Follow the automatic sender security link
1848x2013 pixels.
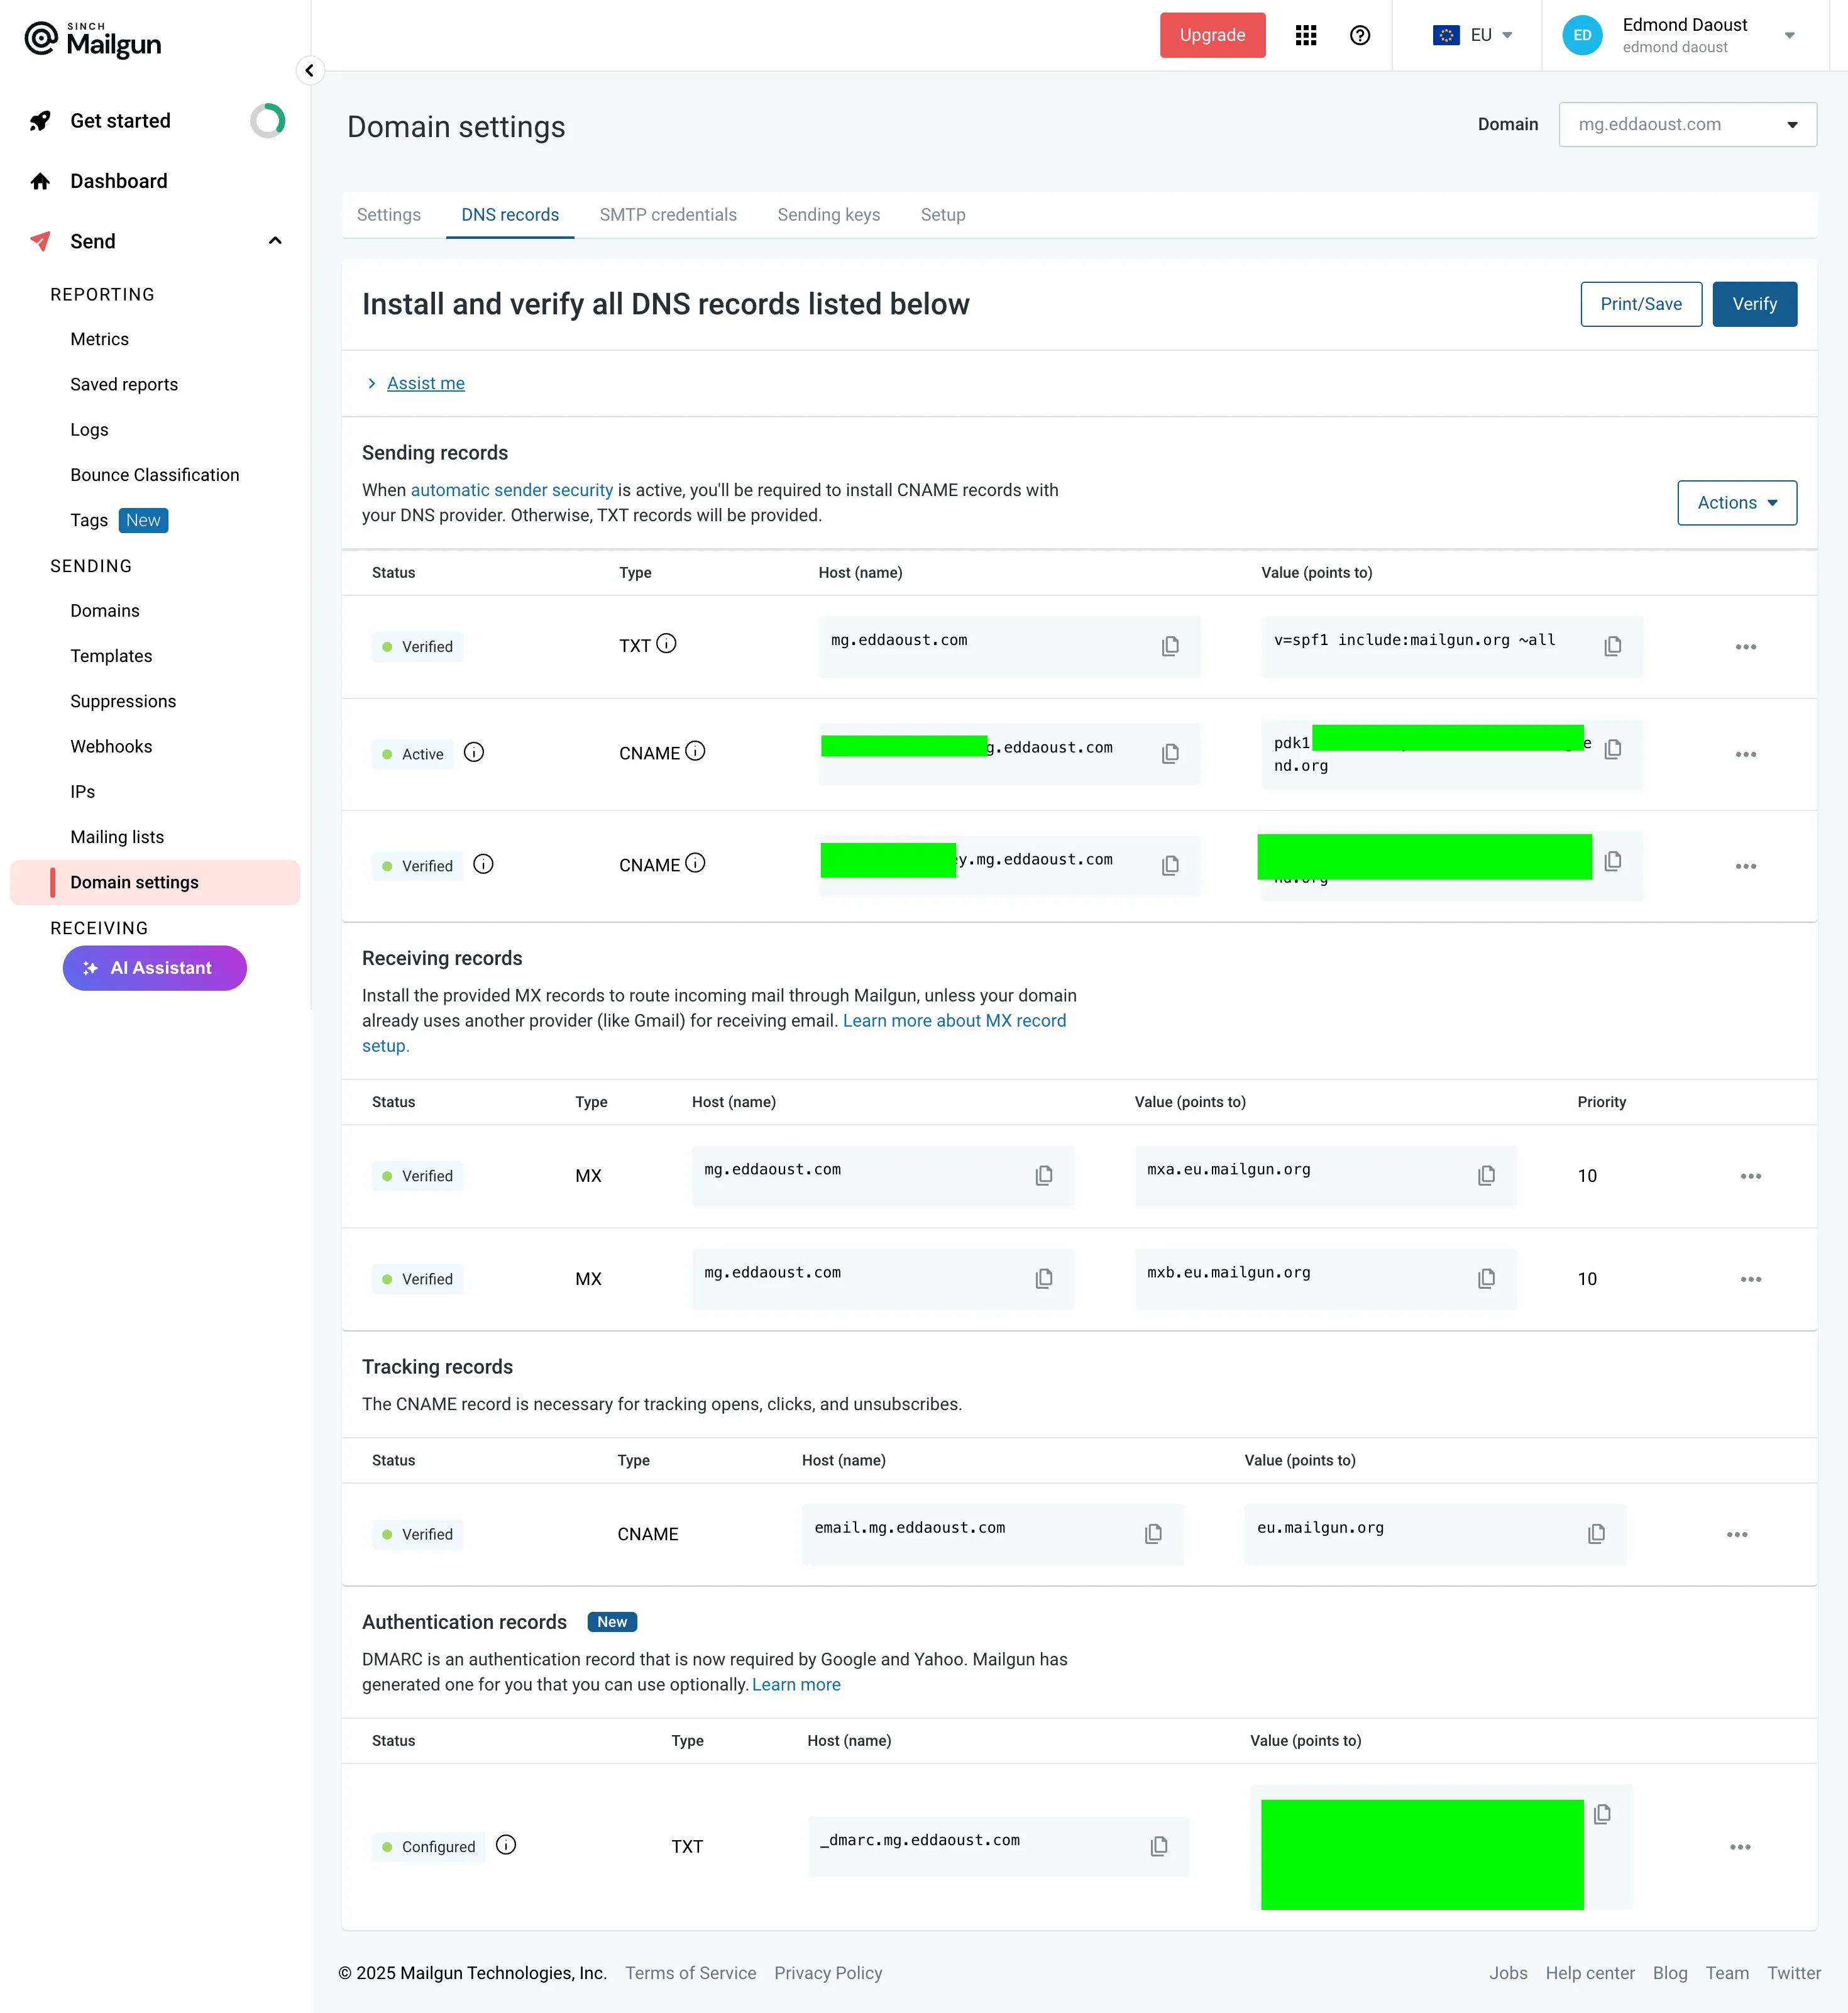pos(511,490)
